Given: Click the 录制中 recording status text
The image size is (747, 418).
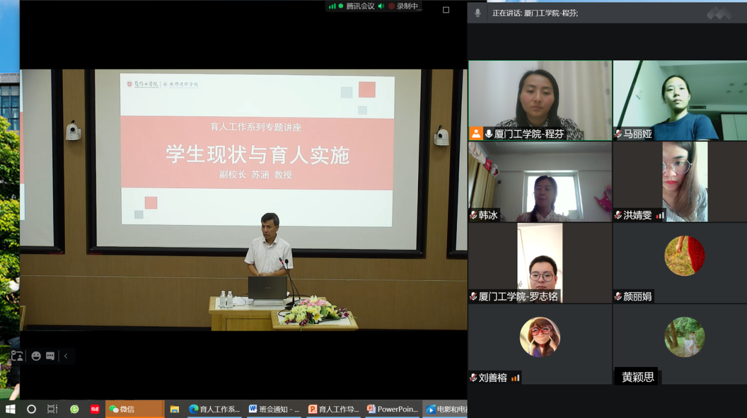Looking at the screenshot, I should tap(408, 6).
